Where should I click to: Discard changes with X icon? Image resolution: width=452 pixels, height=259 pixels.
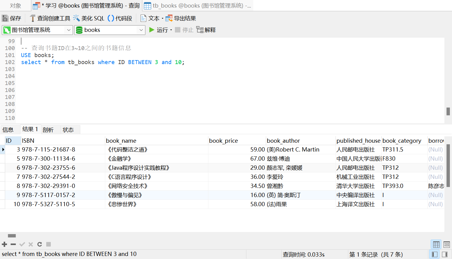pos(31,244)
